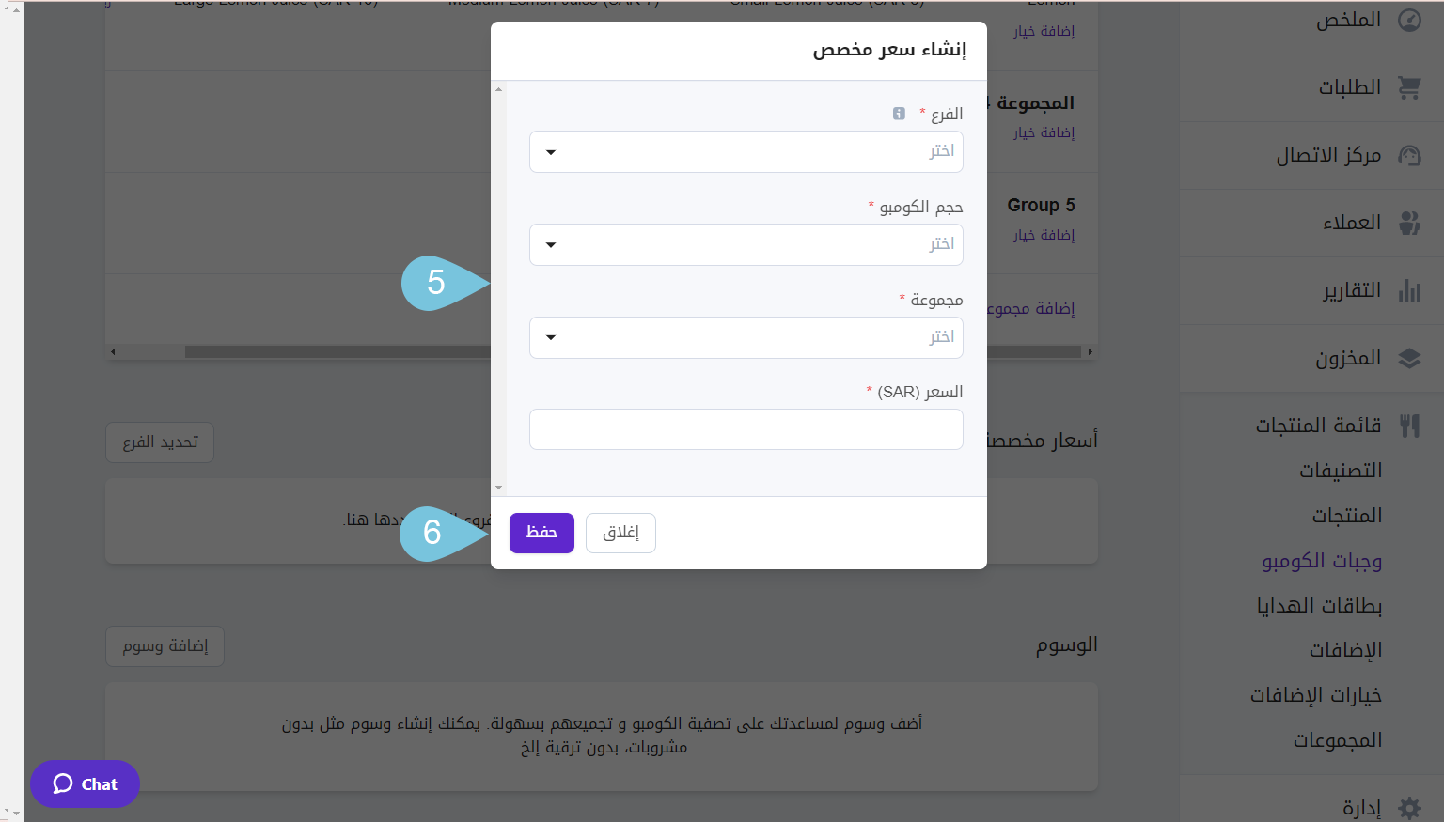Click the إضافة وسوم add tags button

(165, 646)
